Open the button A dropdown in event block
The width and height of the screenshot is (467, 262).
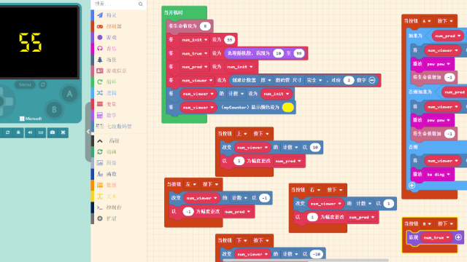(426, 21)
